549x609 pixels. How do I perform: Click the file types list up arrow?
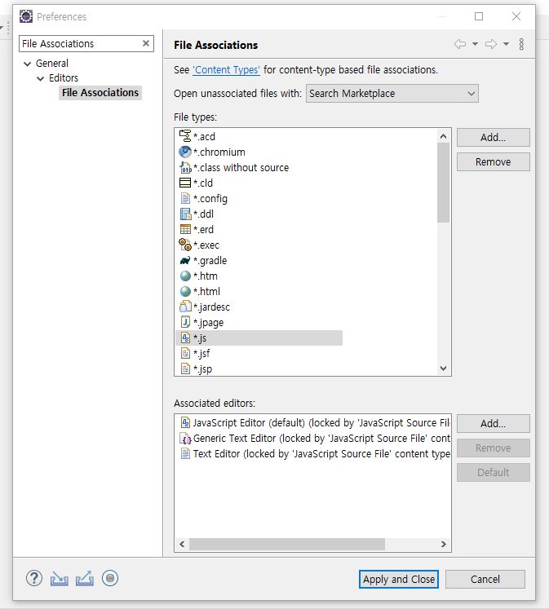(443, 136)
